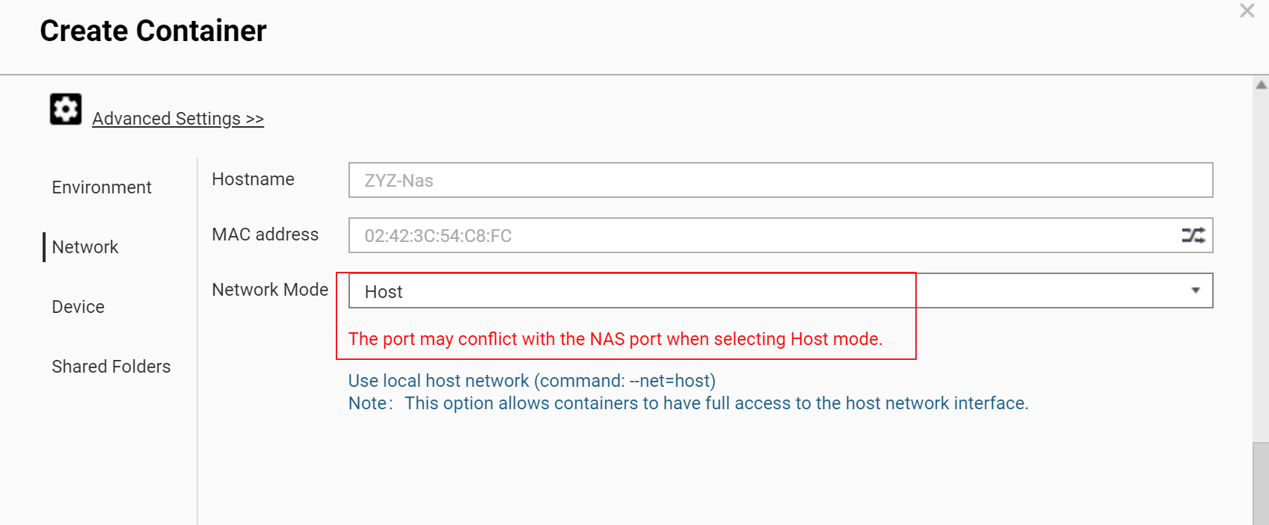Click the Advanced Settings gear icon
Screen dimensions: 1269x525
(x=66, y=109)
